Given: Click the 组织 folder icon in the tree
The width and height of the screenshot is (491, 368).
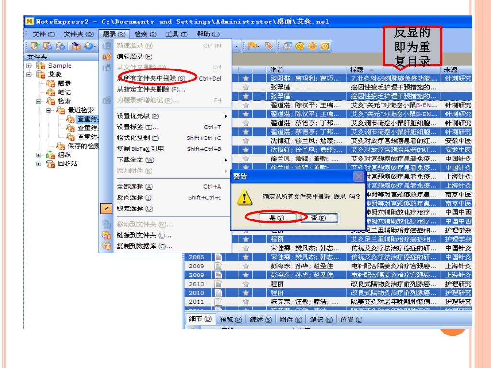Looking at the screenshot, I should tap(50, 155).
